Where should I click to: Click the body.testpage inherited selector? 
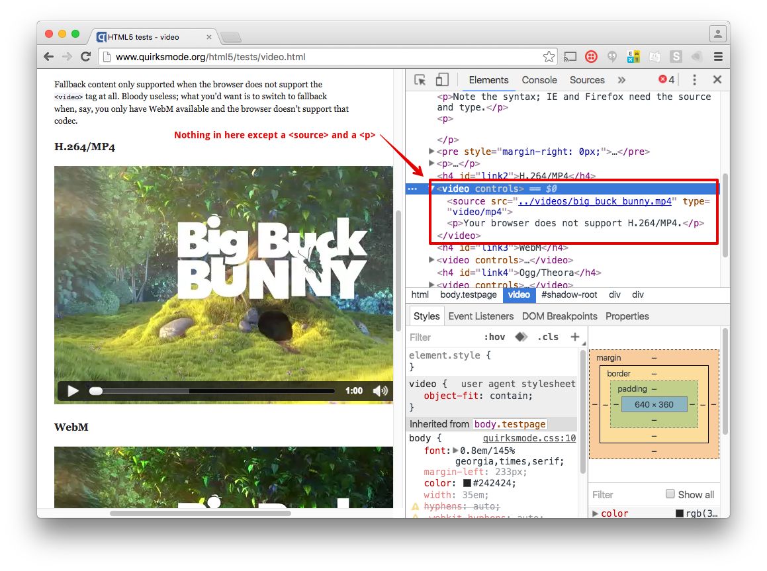pos(510,424)
